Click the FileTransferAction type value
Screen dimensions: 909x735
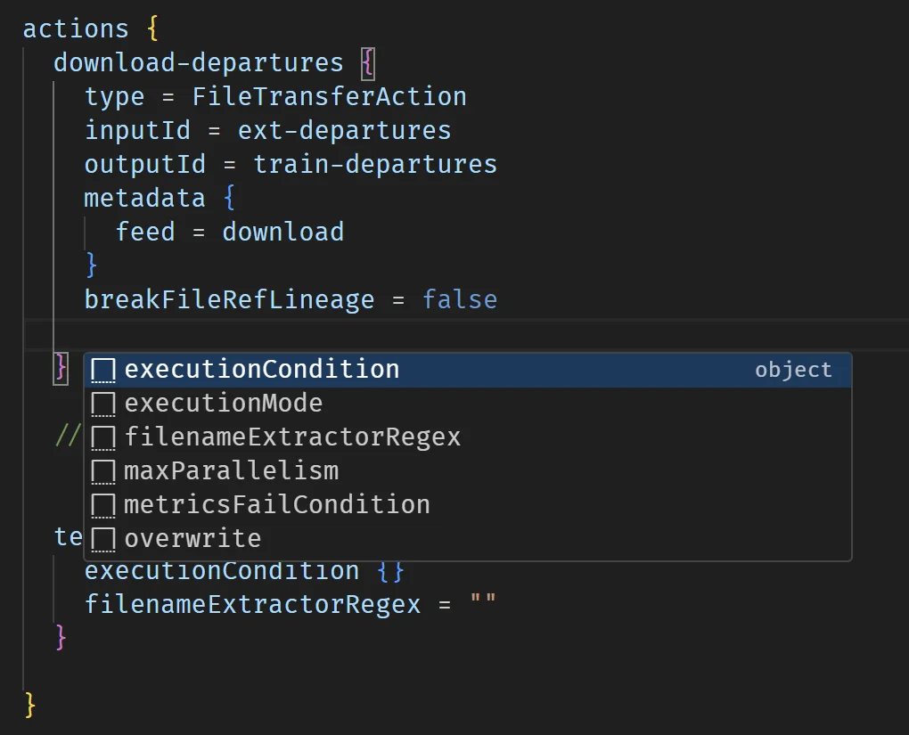coord(329,96)
